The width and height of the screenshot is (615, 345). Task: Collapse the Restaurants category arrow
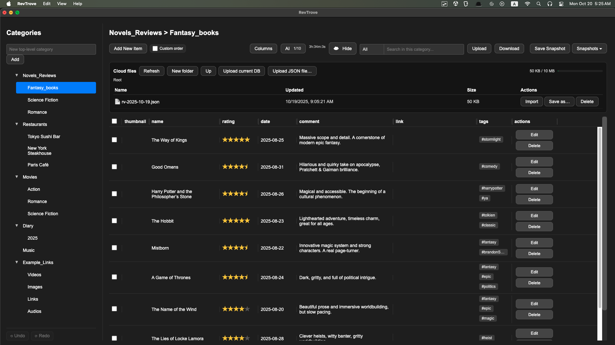click(x=17, y=124)
